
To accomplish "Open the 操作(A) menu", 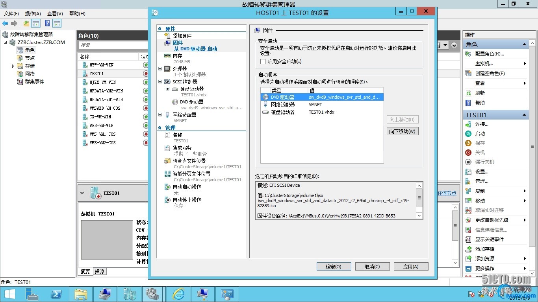I will click(33, 14).
